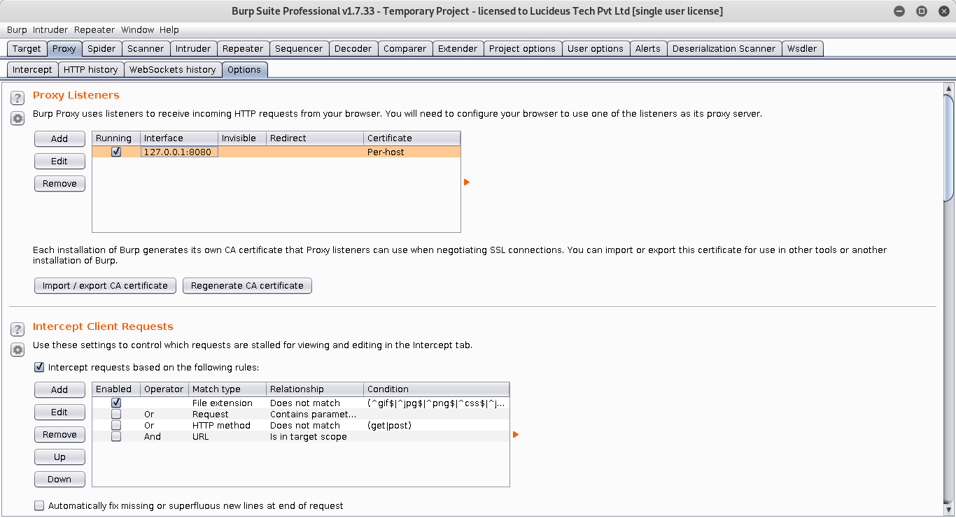The height and width of the screenshot is (518, 956).
Task: Select the File extension match type cell
Action: click(227, 403)
